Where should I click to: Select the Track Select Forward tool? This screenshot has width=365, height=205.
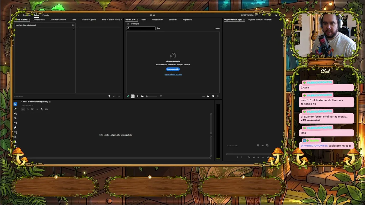[x=15, y=109]
